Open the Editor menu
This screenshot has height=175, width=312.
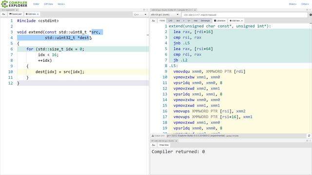(36, 4)
